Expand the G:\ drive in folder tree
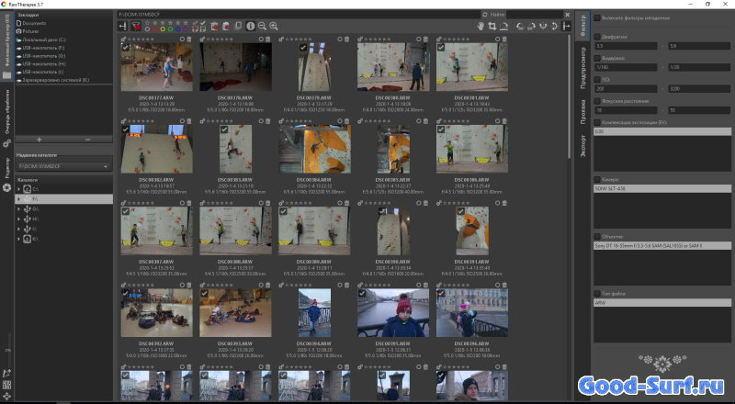This screenshot has width=735, height=404. 18,209
